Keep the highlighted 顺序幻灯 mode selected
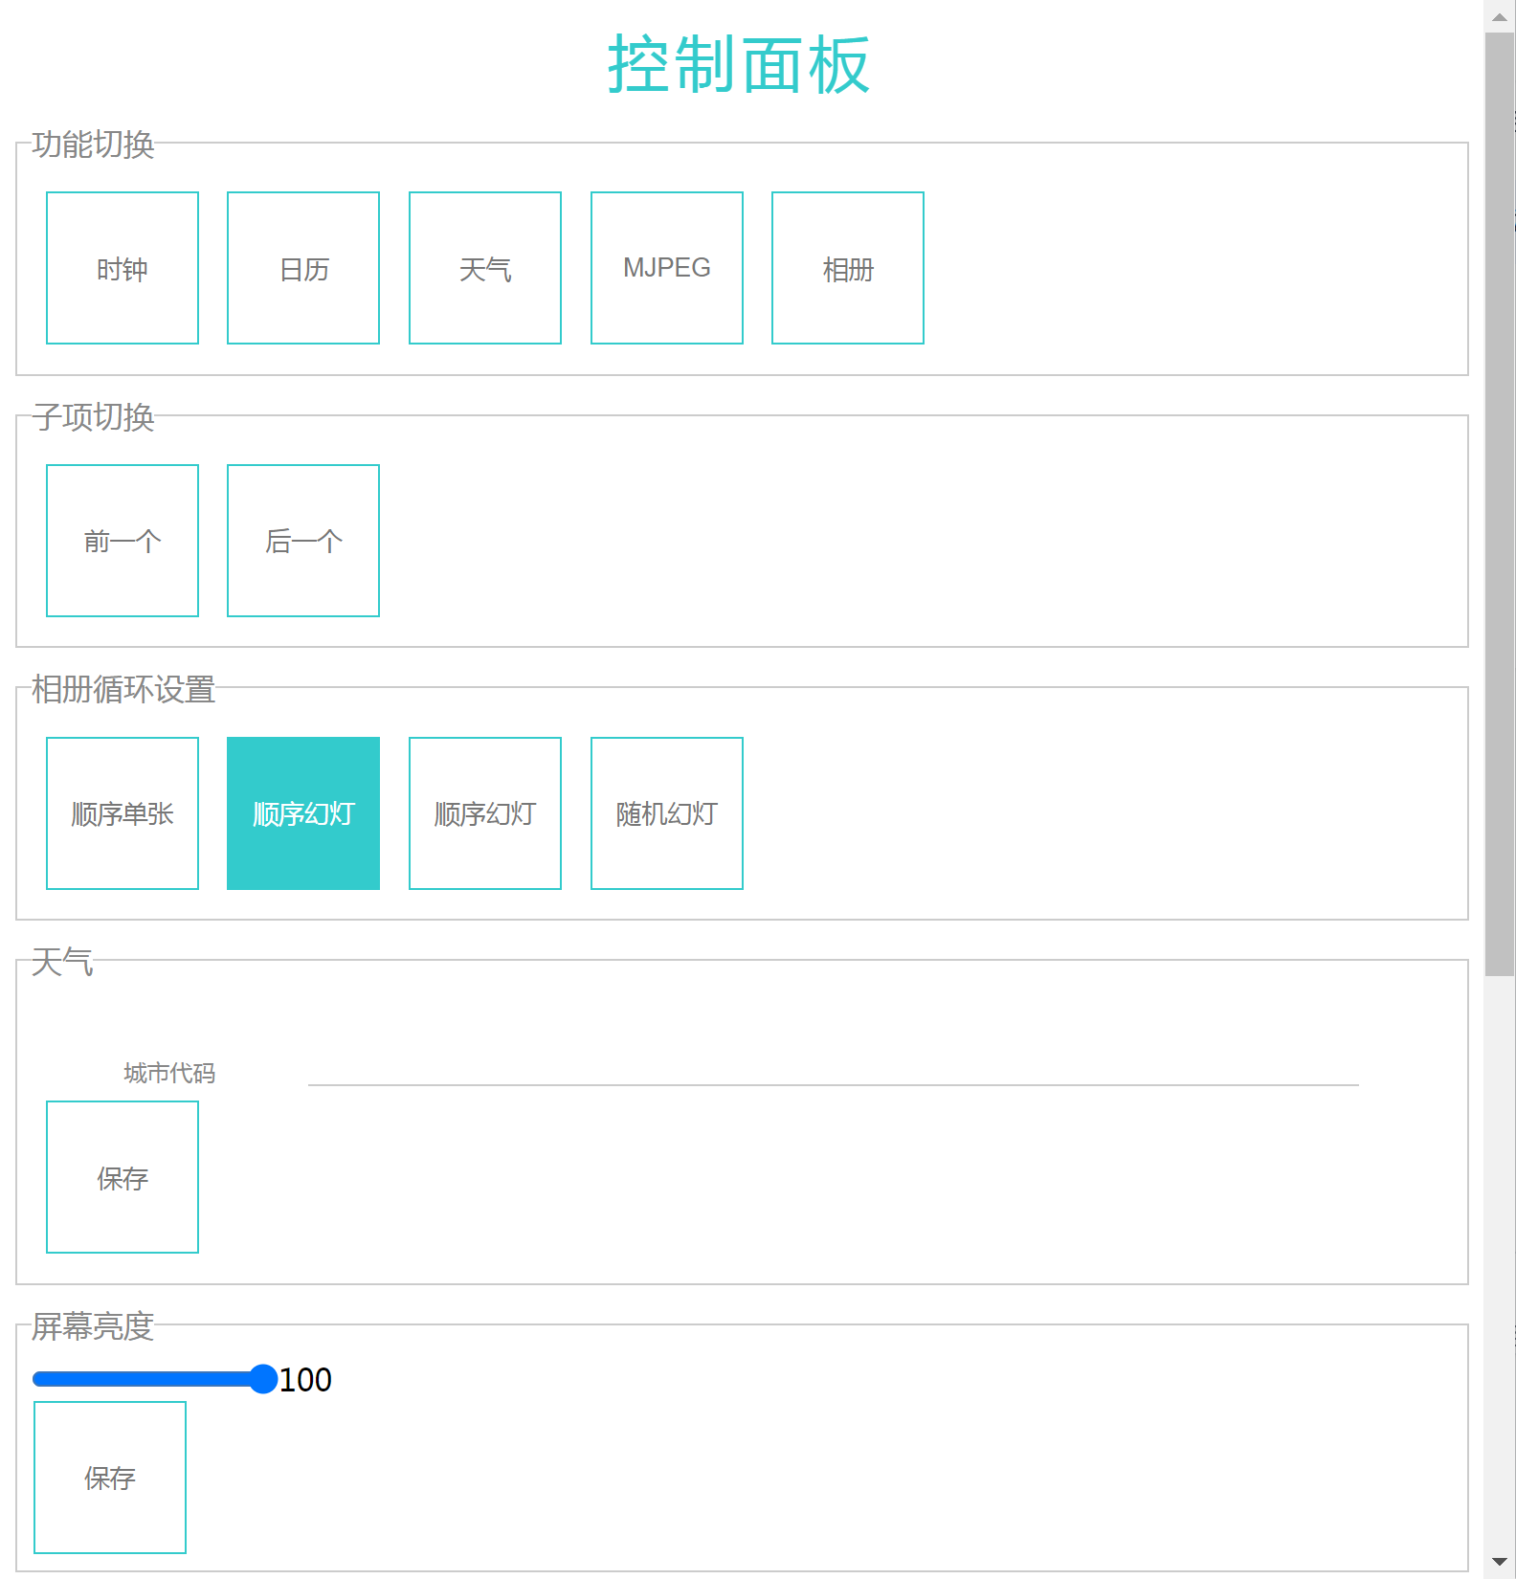The image size is (1516, 1579). coord(302,813)
